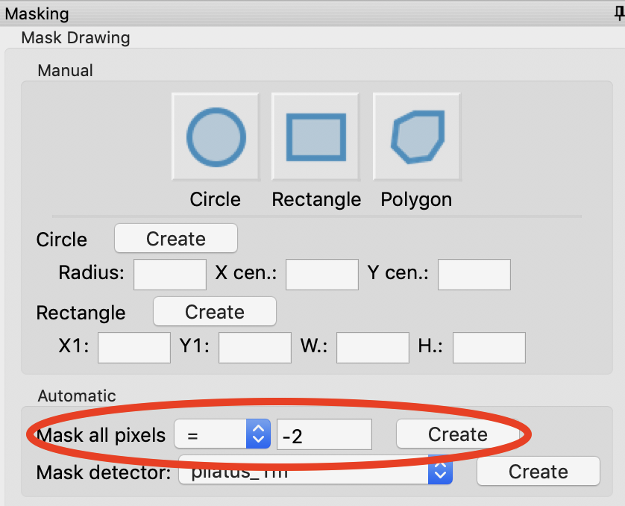Focus the Radius input field
The width and height of the screenshot is (625, 506).
[x=170, y=275]
